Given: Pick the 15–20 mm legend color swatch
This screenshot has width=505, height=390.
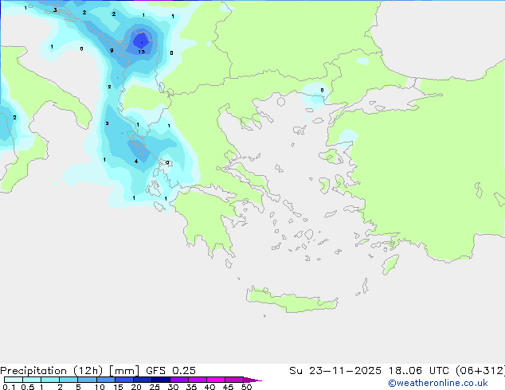Looking at the screenshot, I should pyautogui.click(x=123, y=380).
